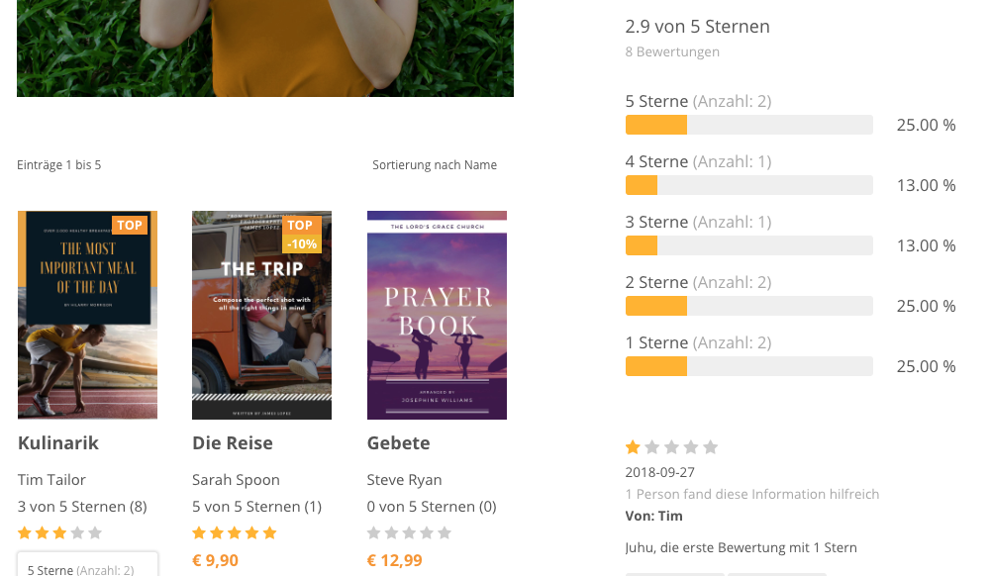Viewport: 990px width, 576px height.
Task: Click the TOP badge on Kulinarik cover
Action: click(130, 225)
